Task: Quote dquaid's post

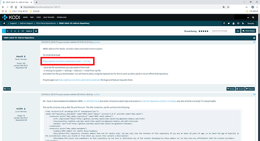Action: tap(240, 89)
